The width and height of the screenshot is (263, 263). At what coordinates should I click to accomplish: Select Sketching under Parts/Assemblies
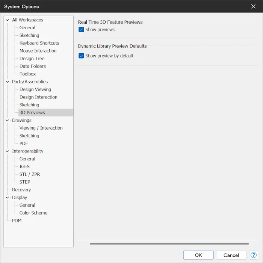click(x=29, y=105)
